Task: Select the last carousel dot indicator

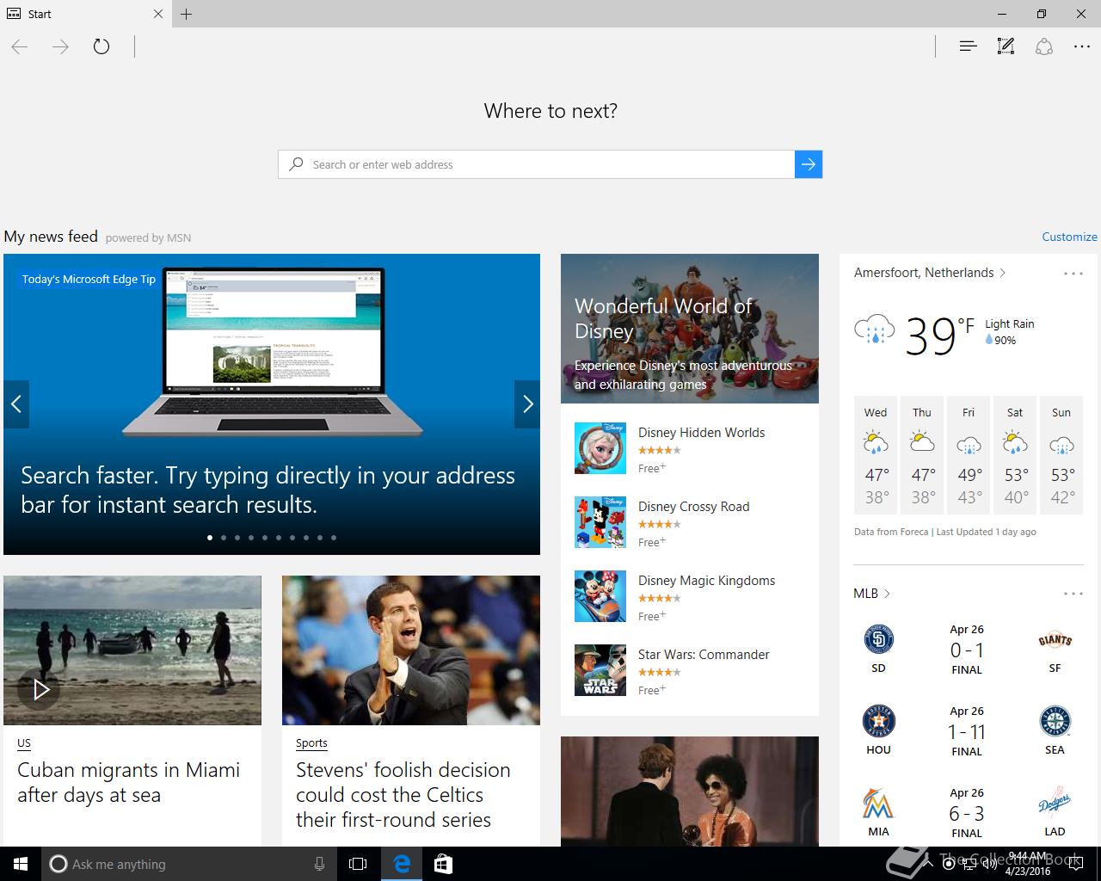Action: [x=334, y=538]
